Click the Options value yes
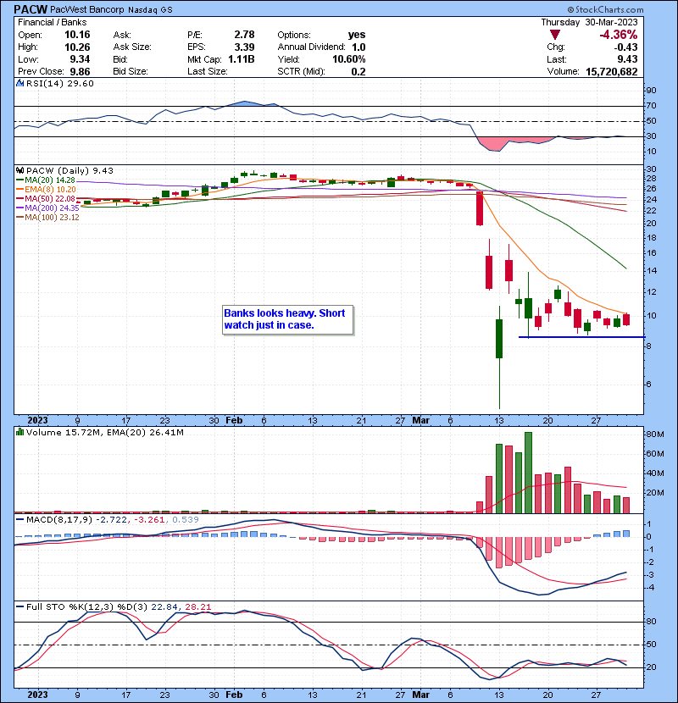Viewport: 678px width, 703px height. tap(357, 35)
